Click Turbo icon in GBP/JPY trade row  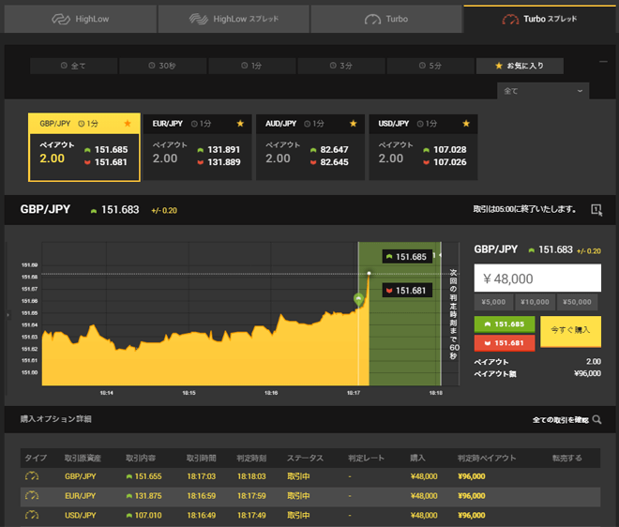pos(32,476)
